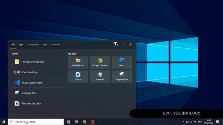Open the notification Action Center icon
The height and width of the screenshot is (125, 223).
coord(218,122)
